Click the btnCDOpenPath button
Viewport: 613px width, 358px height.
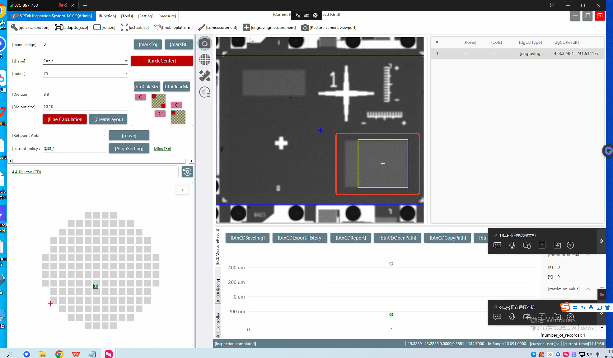pyautogui.click(x=397, y=238)
